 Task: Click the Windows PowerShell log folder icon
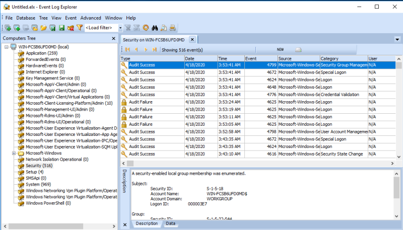coord(21,203)
